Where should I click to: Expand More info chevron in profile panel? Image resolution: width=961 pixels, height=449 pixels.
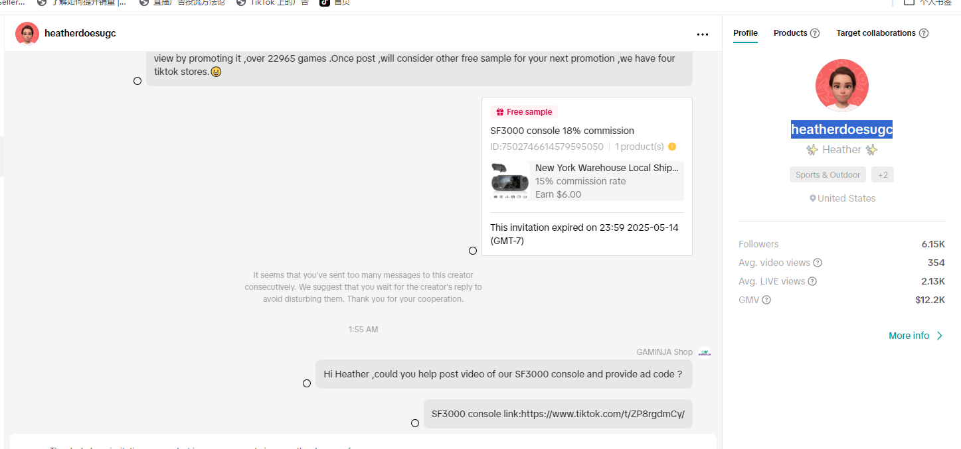coord(939,336)
